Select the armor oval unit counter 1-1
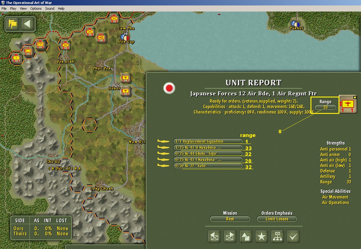This screenshot has height=249, width=361. (28, 51)
